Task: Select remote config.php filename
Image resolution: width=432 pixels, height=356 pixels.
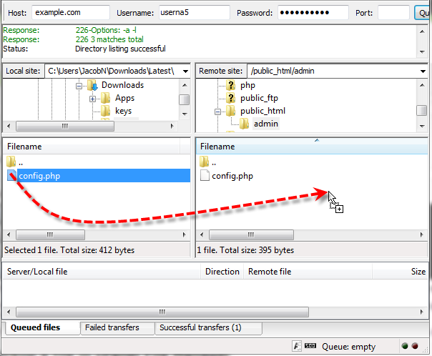Action: (x=232, y=176)
